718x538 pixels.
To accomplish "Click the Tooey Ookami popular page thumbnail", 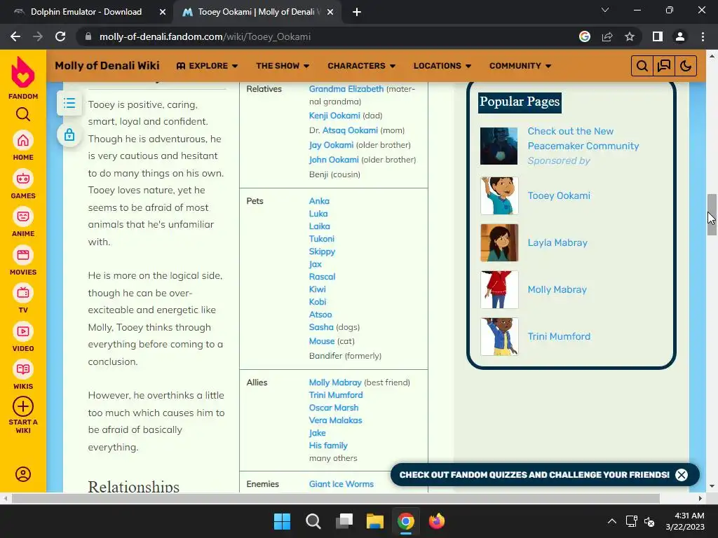I will (x=499, y=196).
